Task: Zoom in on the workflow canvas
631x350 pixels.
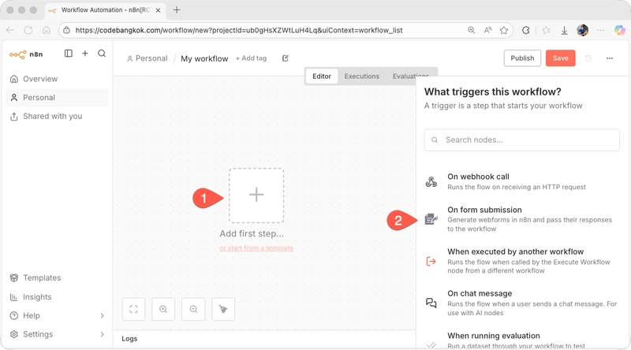Action: click(x=163, y=309)
